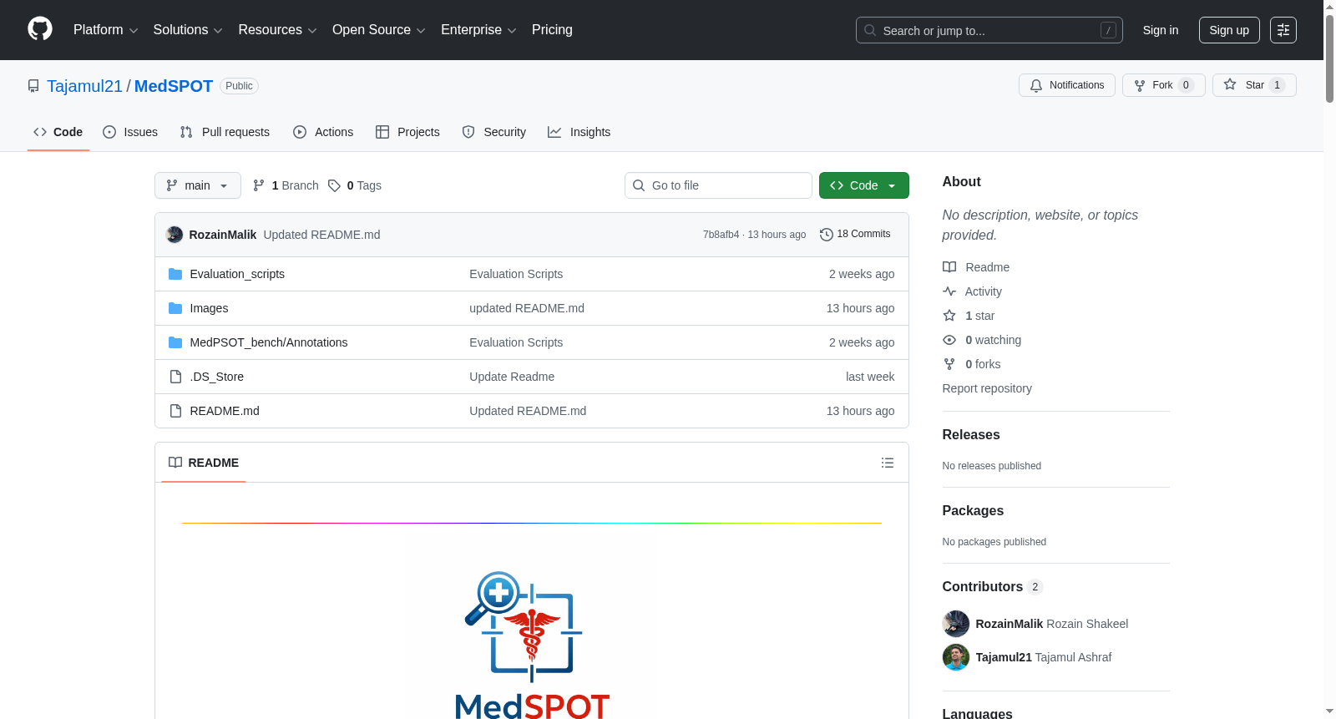Open the outline icon in README header
This screenshot has width=1336, height=719.
pos(888,463)
